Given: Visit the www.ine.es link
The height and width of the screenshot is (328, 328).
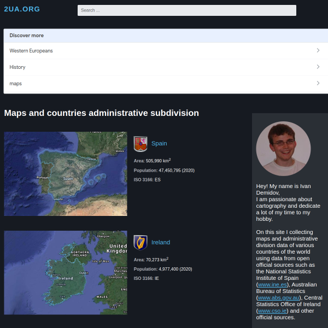Looking at the screenshot, I should (272, 285).
